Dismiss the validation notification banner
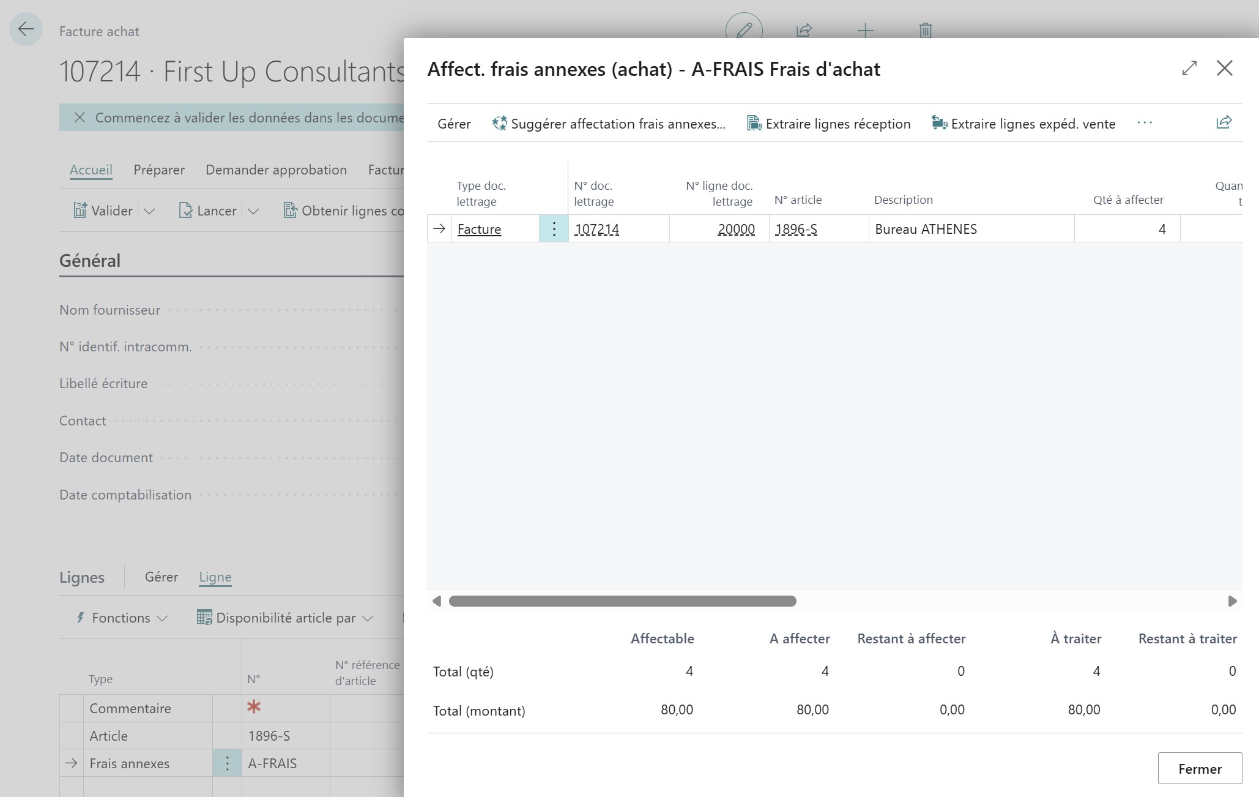This screenshot has height=797, width=1259. point(80,118)
